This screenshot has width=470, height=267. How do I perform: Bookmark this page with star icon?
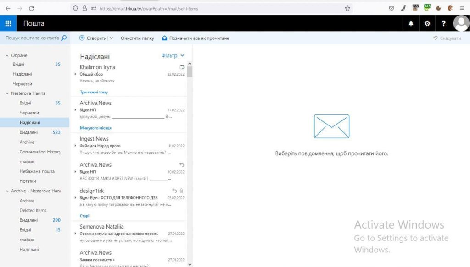[347, 8]
